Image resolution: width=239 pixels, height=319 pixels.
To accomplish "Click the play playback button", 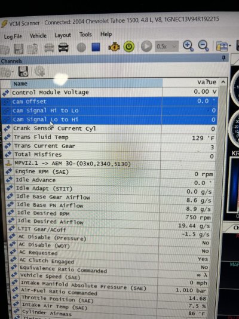I will click(146, 47).
